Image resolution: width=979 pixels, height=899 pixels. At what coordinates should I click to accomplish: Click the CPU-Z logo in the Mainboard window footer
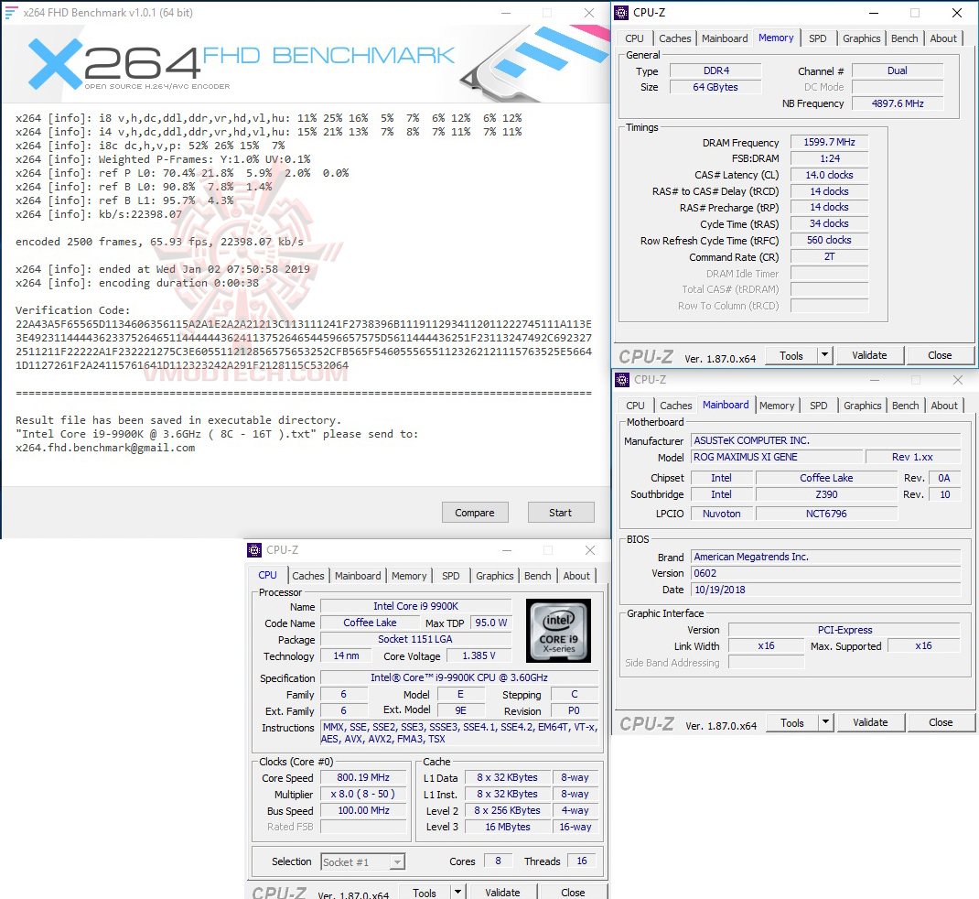click(647, 722)
